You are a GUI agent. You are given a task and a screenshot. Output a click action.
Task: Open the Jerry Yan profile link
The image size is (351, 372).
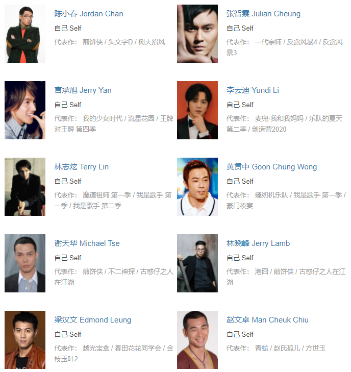point(83,90)
